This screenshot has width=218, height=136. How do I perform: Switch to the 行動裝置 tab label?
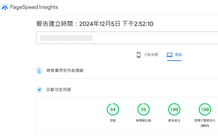(151, 55)
